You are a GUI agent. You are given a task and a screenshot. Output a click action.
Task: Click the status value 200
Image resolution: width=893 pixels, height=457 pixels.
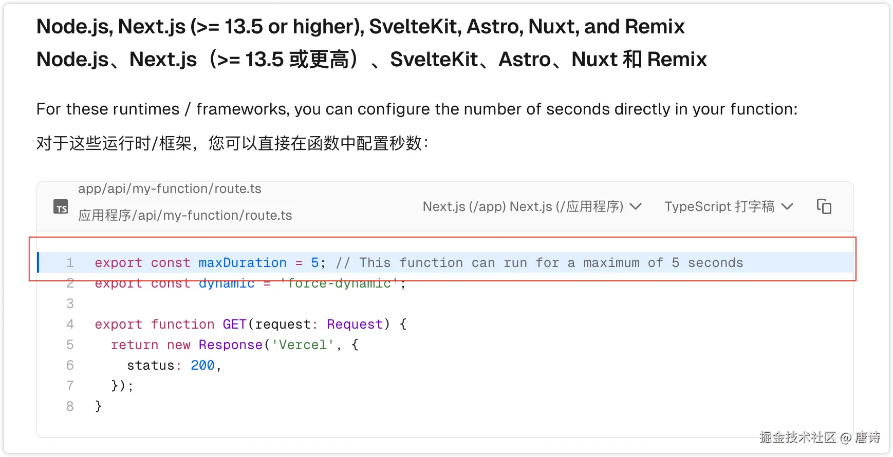pyautogui.click(x=202, y=366)
